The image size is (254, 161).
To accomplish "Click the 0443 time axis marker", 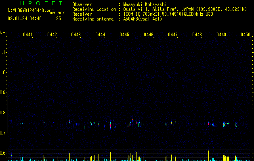I will [76, 35].
